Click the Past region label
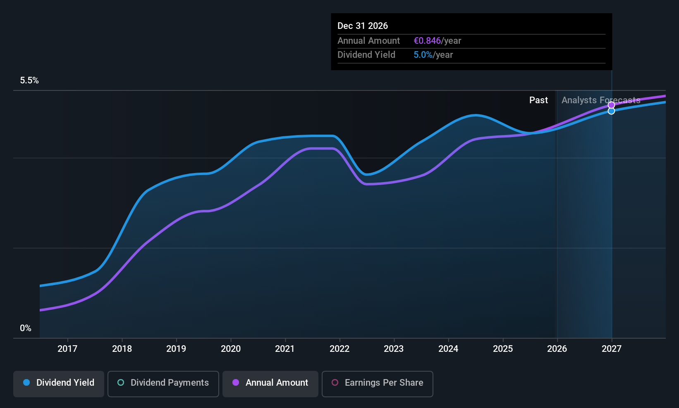The image size is (679, 408). (x=538, y=100)
